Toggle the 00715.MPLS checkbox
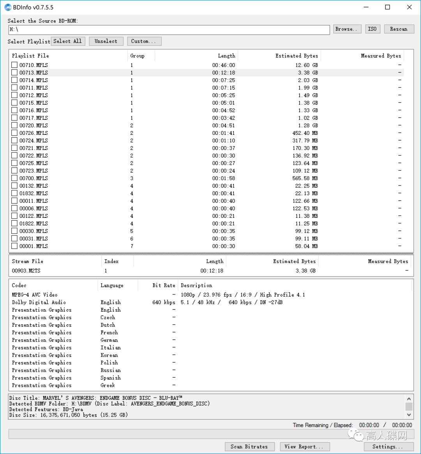This screenshot has height=454, width=421. coord(14,102)
